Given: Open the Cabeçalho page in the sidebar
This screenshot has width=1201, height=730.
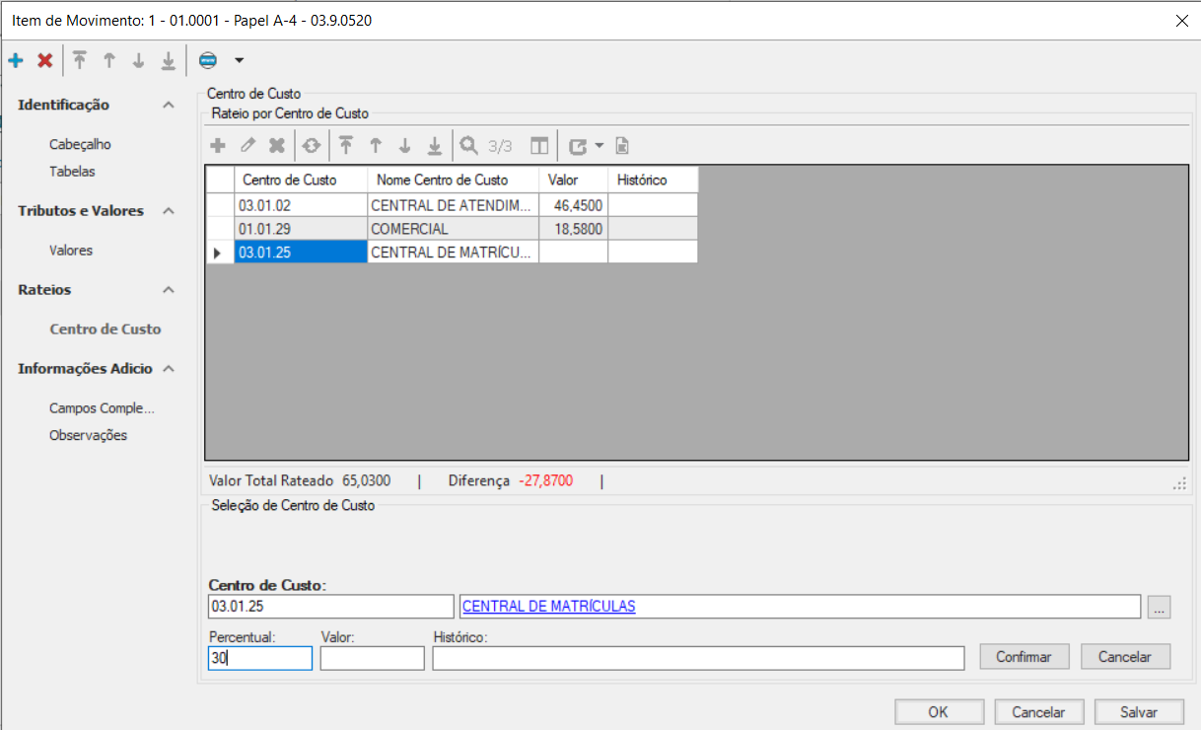Looking at the screenshot, I should pyautogui.click(x=80, y=144).
